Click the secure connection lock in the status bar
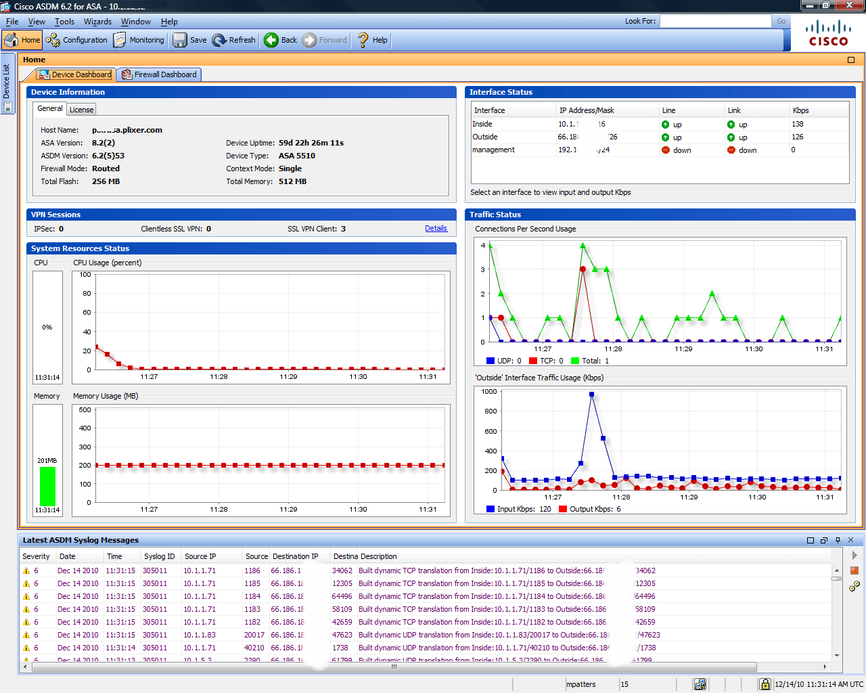The height and width of the screenshot is (693, 866). click(x=765, y=684)
